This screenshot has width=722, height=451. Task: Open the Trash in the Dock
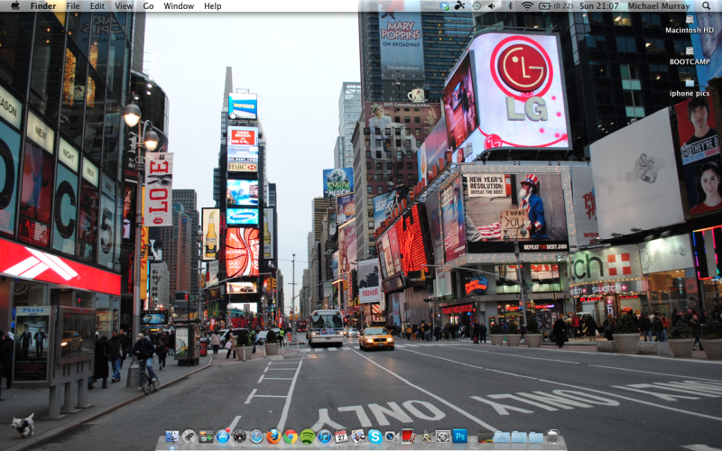[x=552, y=436]
